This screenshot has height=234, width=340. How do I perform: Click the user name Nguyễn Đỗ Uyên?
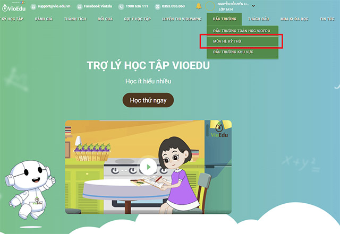pos(233,4)
